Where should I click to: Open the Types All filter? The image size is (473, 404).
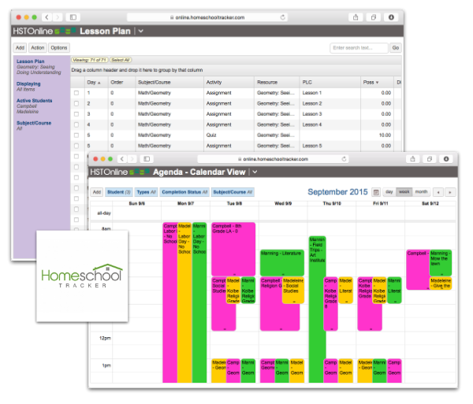(x=146, y=192)
